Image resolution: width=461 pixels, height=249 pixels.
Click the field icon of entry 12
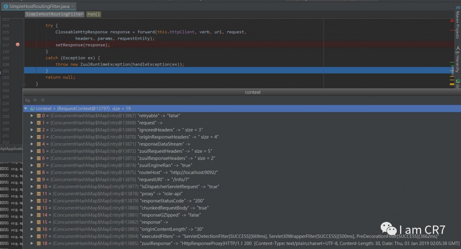click(x=39, y=201)
